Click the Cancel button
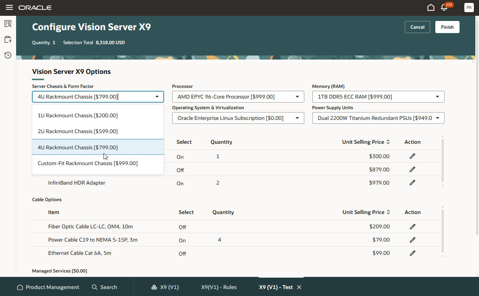The height and width of the screenshot is (296, 479). [x=417, y=27]
